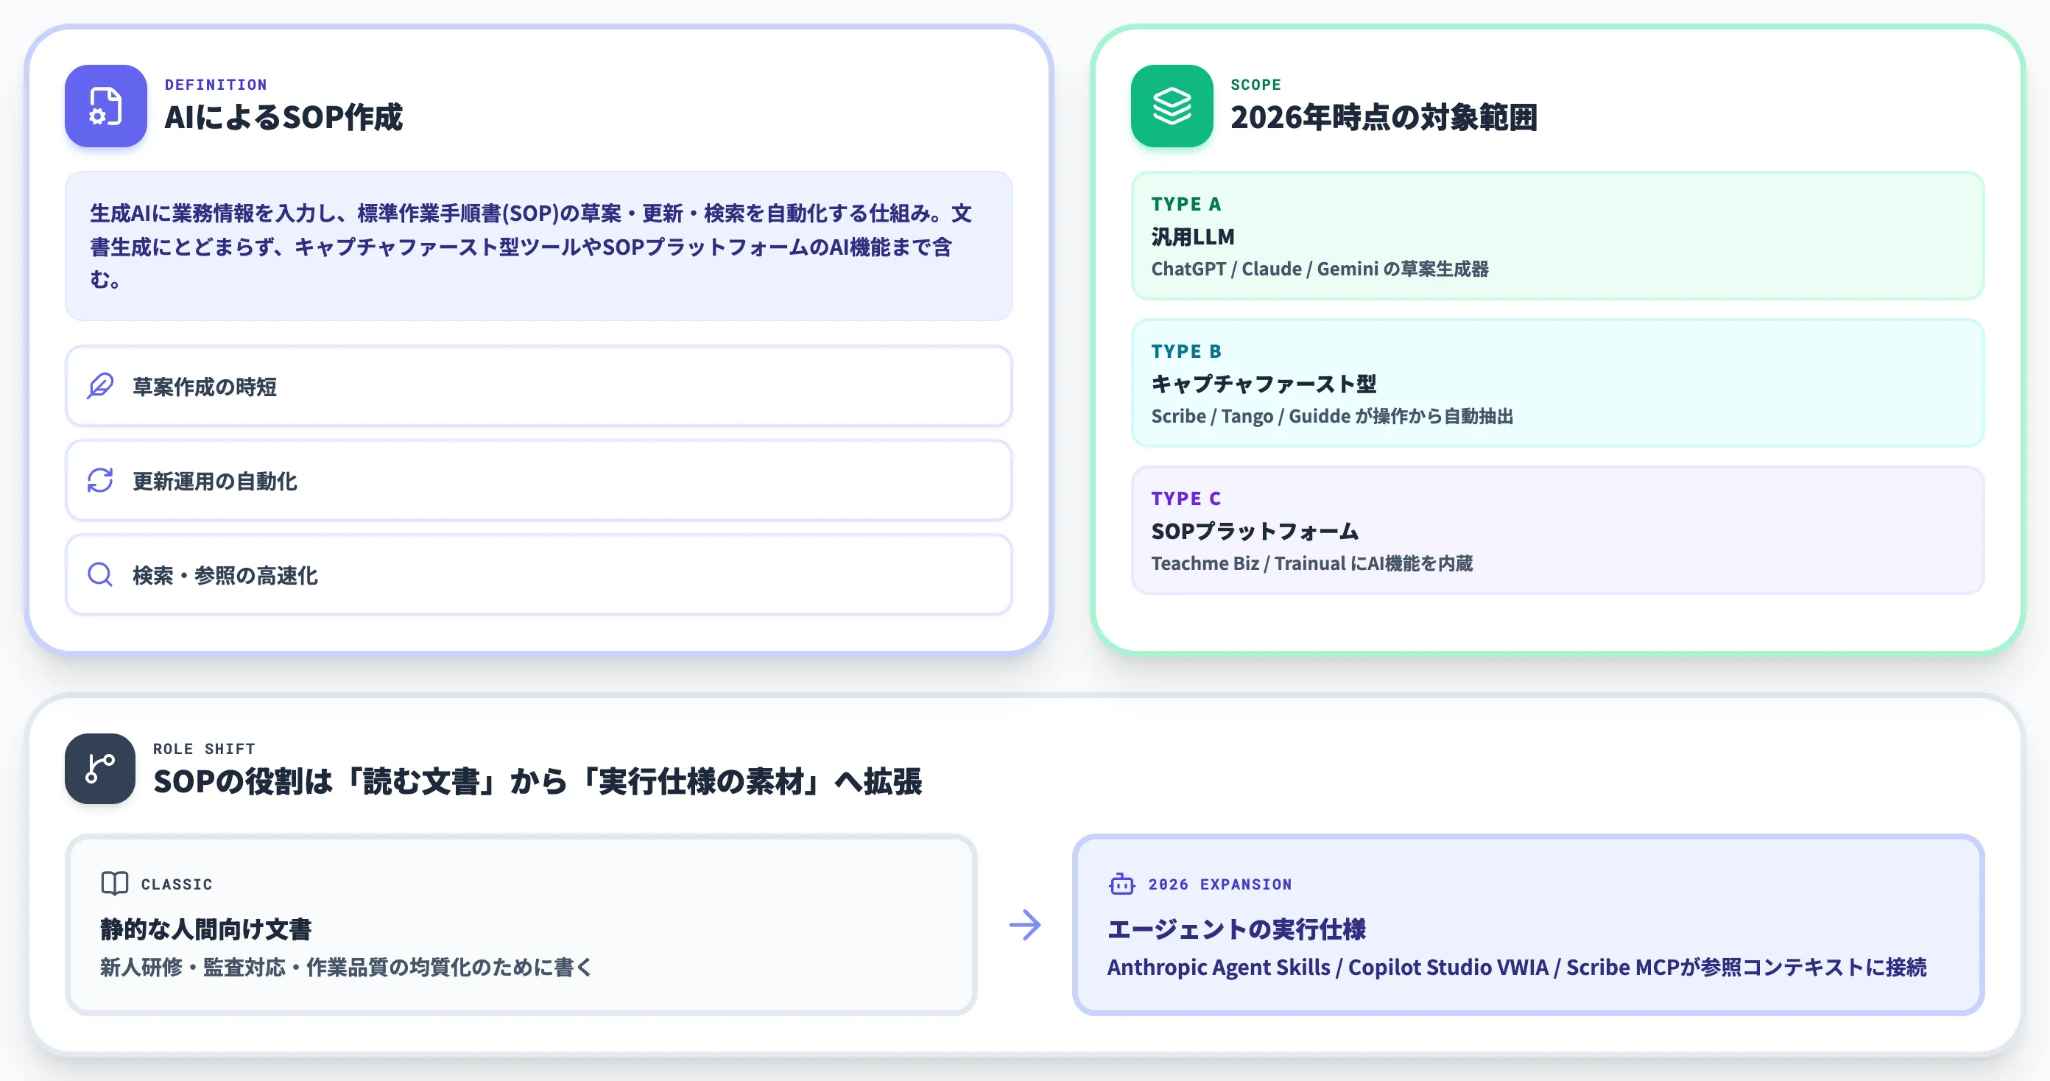
Task: Click the 2026年時点の対象範囲 title
Action: click(1384, 117)
